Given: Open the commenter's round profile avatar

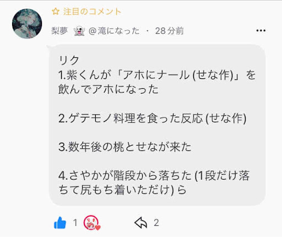Looking at the screenshot, I should pos(27,24).
